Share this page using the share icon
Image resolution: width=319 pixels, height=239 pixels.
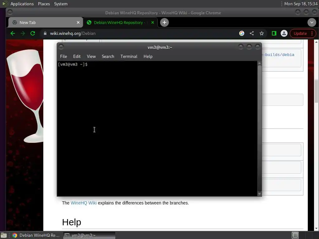coord(252,33)
